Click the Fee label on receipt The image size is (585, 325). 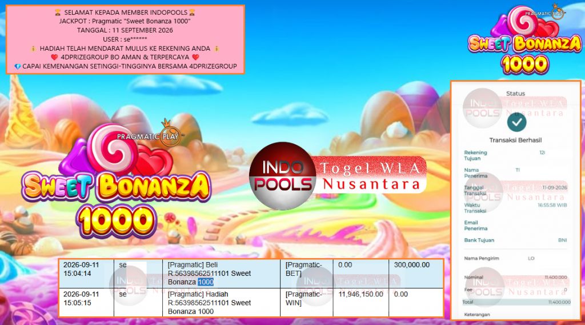(x=468, y=290)
